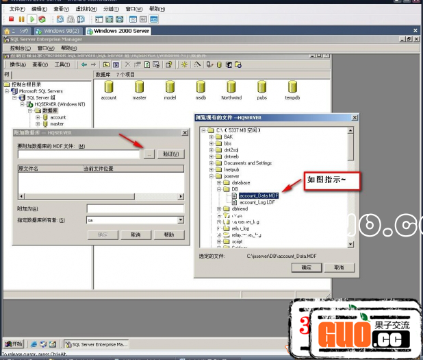Collapse the Microsoft SQL Servers tree node
423x360 pixels.
click(7, 91)
